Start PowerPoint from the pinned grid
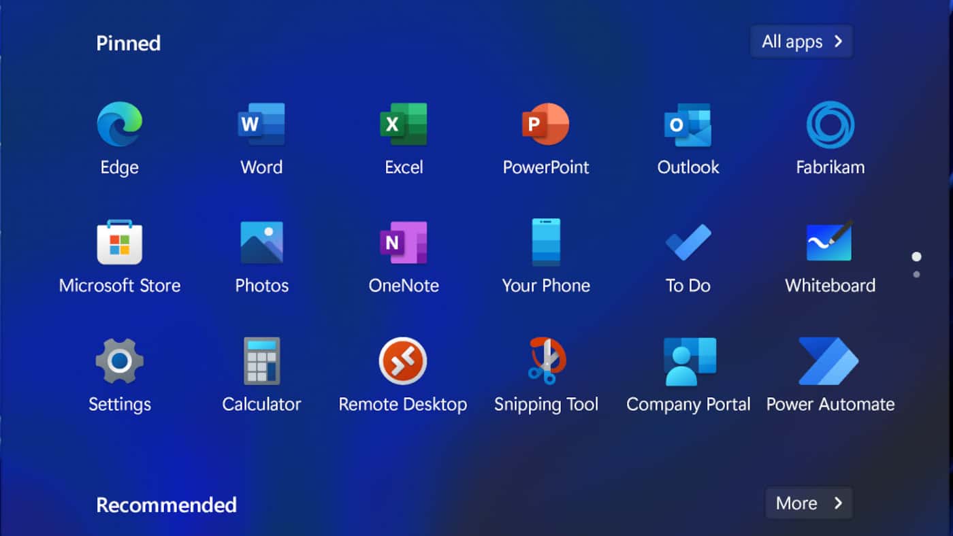Viewport: 953px width, 536px height. [546, 124]
